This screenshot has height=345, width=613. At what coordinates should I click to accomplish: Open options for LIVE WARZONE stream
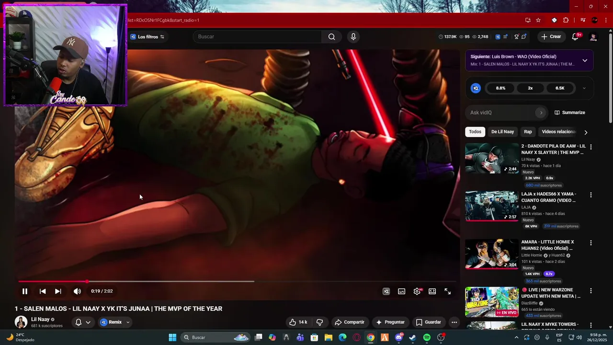(x=590, y=291)
